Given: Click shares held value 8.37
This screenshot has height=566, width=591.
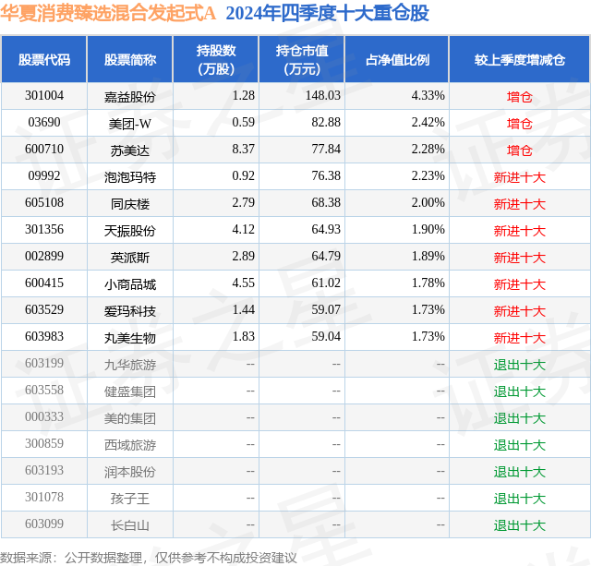Looking at the screenshot, I should point(243,150).
